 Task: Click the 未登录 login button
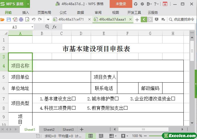[121, 4]
